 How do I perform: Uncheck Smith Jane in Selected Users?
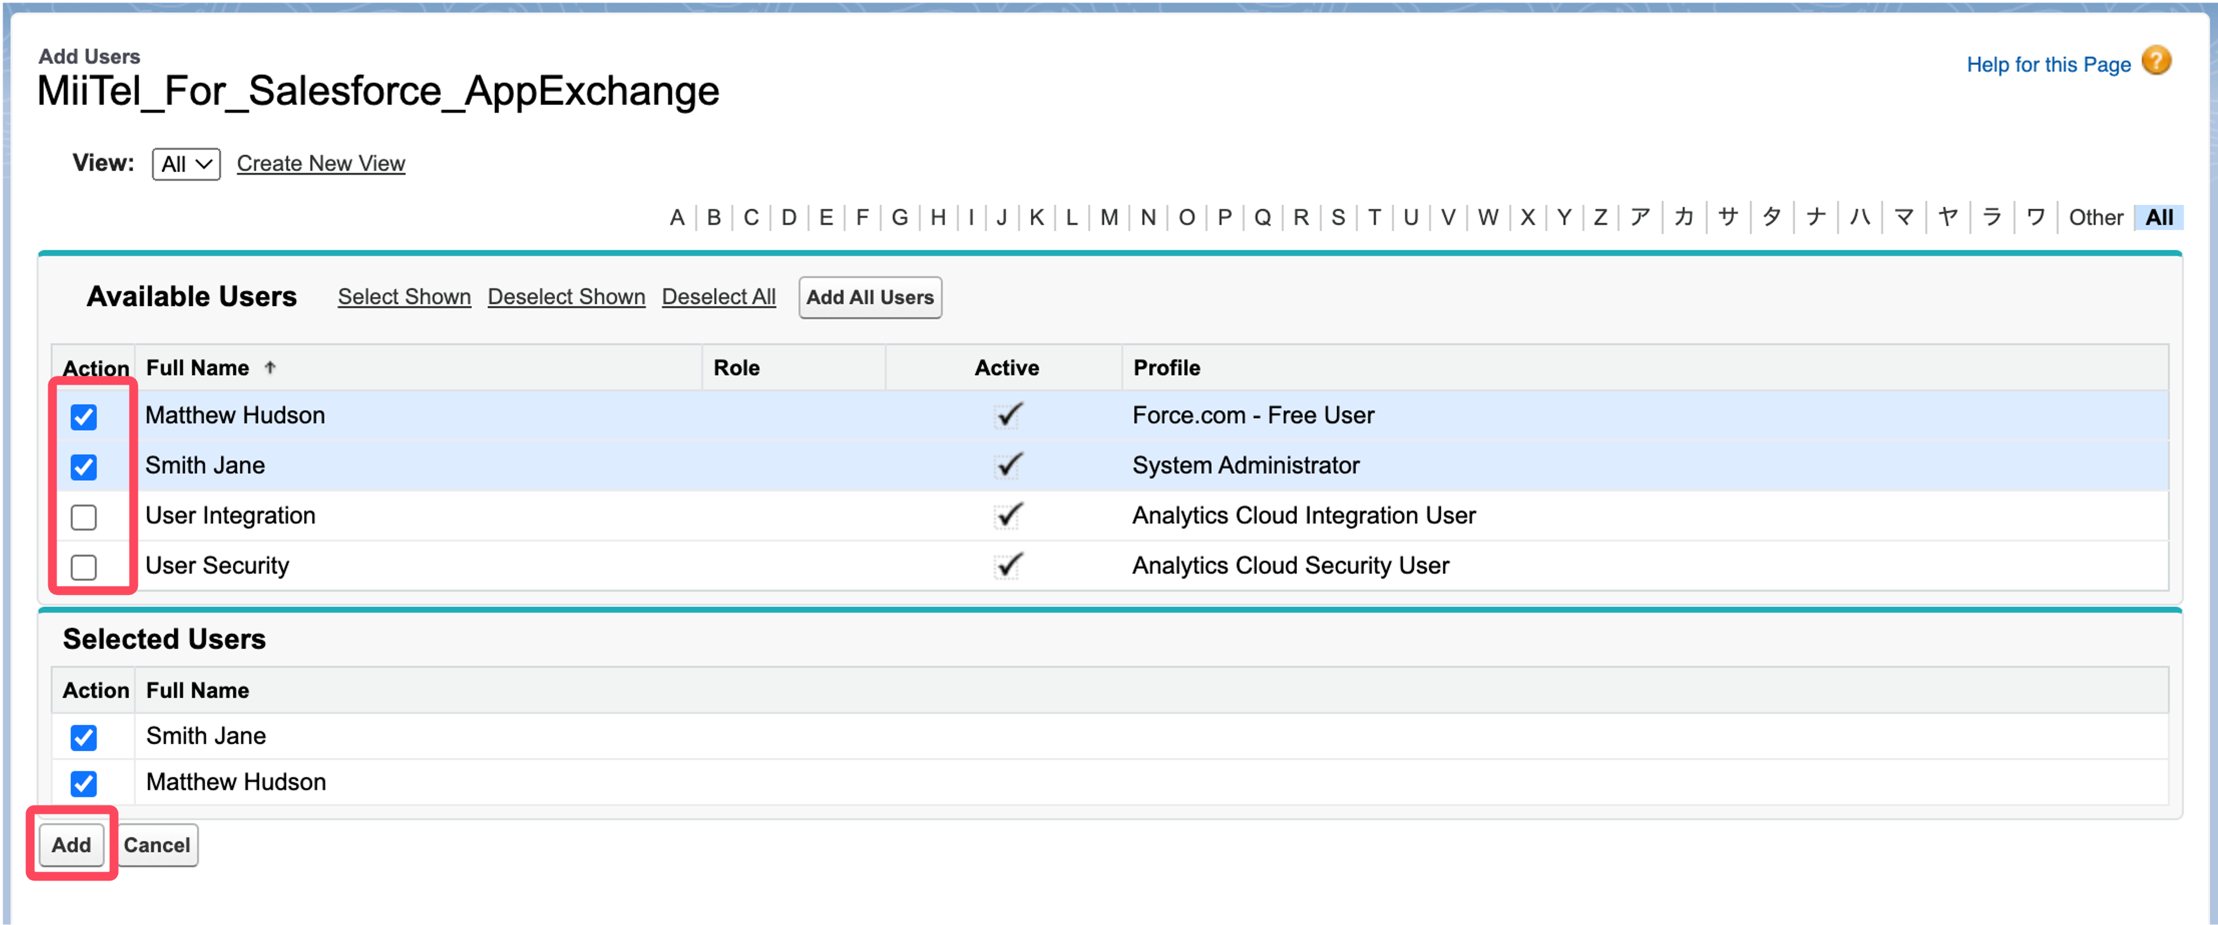tap(83, 736)
